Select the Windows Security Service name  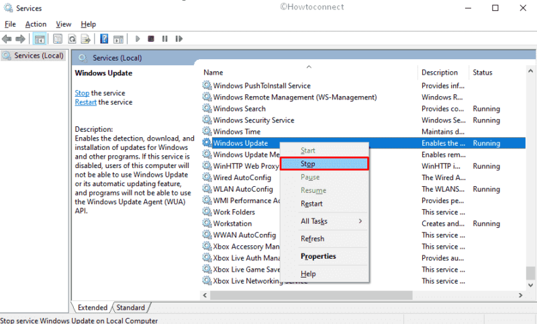(x=254, y=120)
